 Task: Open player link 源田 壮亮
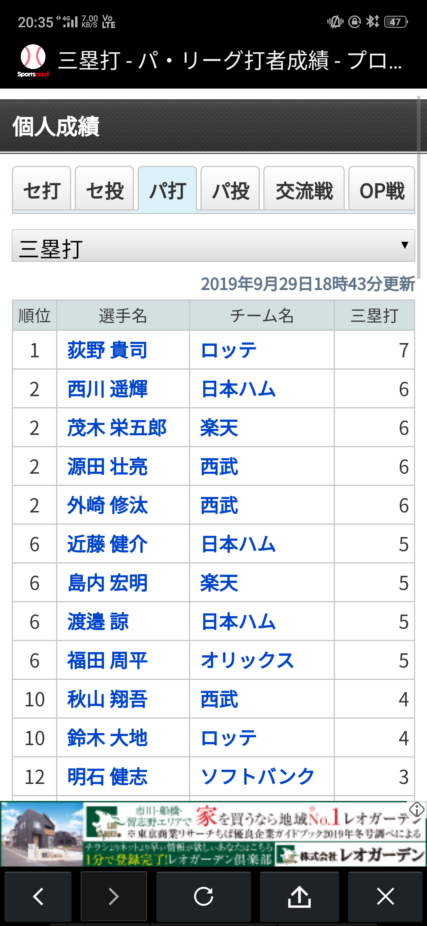coord(107,467)
